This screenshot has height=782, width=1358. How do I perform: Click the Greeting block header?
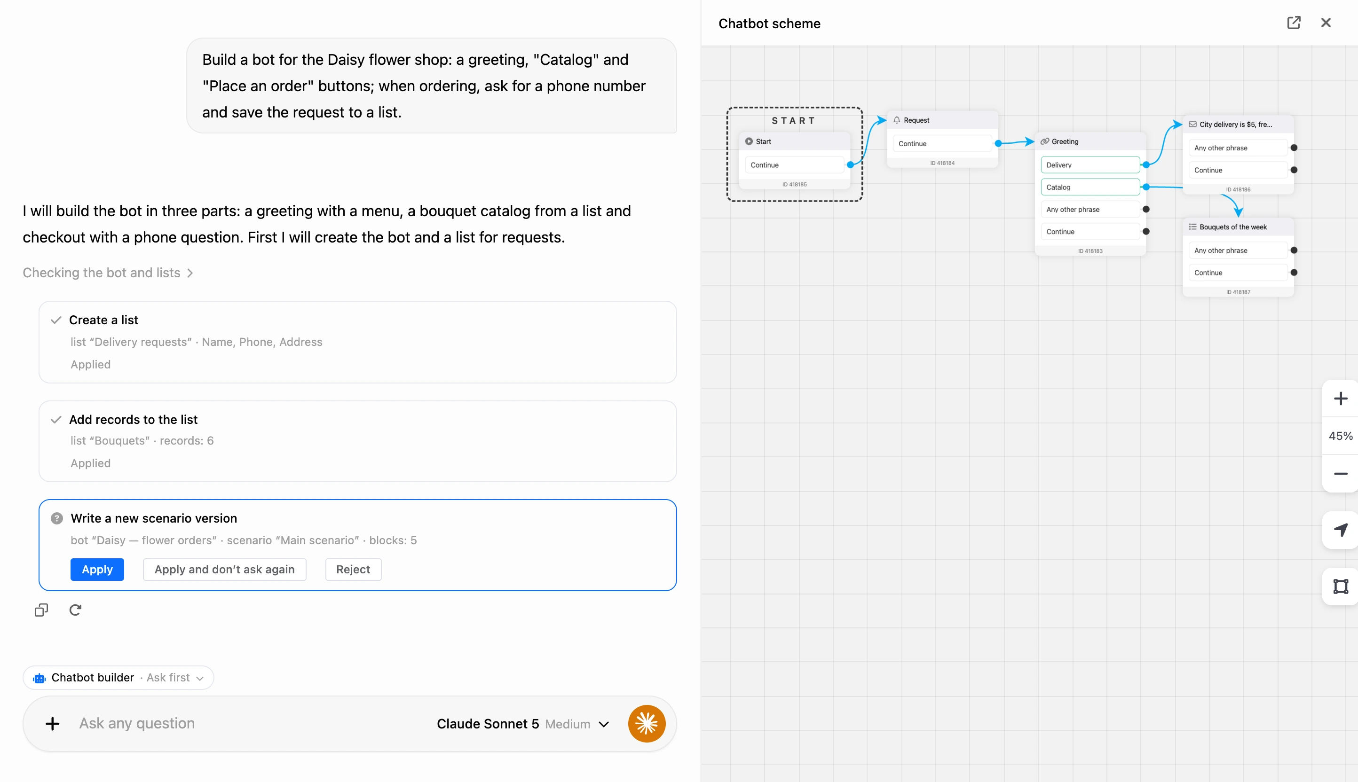[1090, 141]
